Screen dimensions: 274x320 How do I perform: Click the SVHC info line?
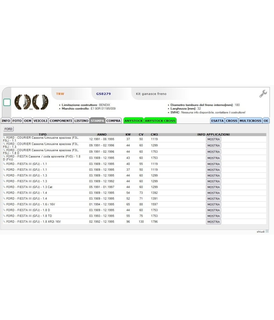pyautogui.click(x=208, y=112)
